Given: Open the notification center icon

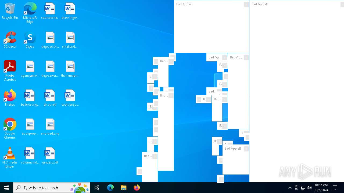Looking at the screenshot, I should [335, 188].
